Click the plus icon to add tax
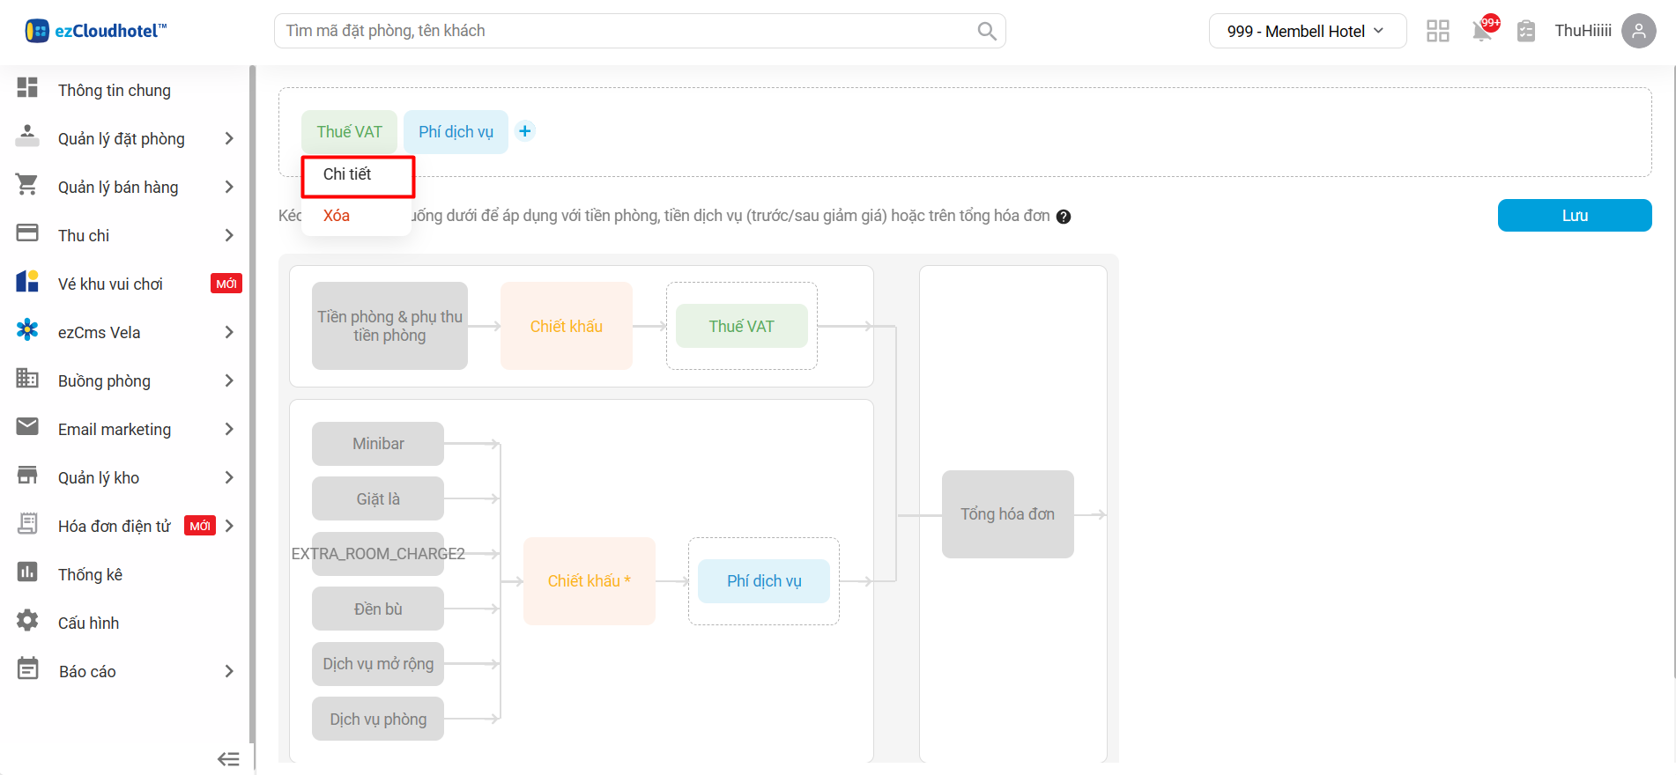The width and height of the screenshot is (1676, 775). [x=525, y=131]
